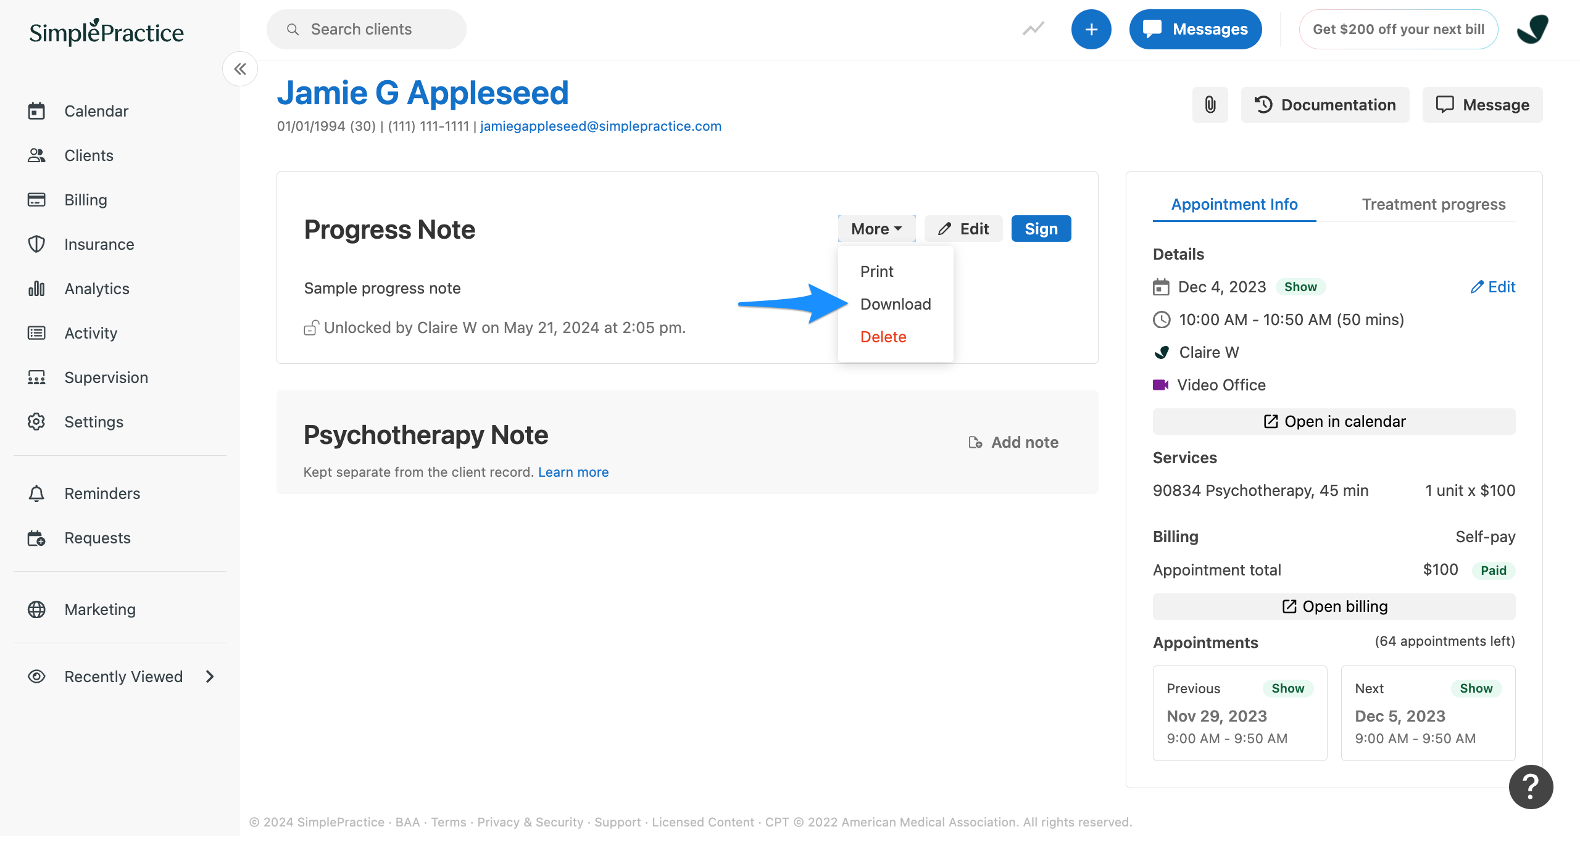The image size is (1580, 861).
Task: Click the Privacy & Security footer link
Action: point(530,822)
